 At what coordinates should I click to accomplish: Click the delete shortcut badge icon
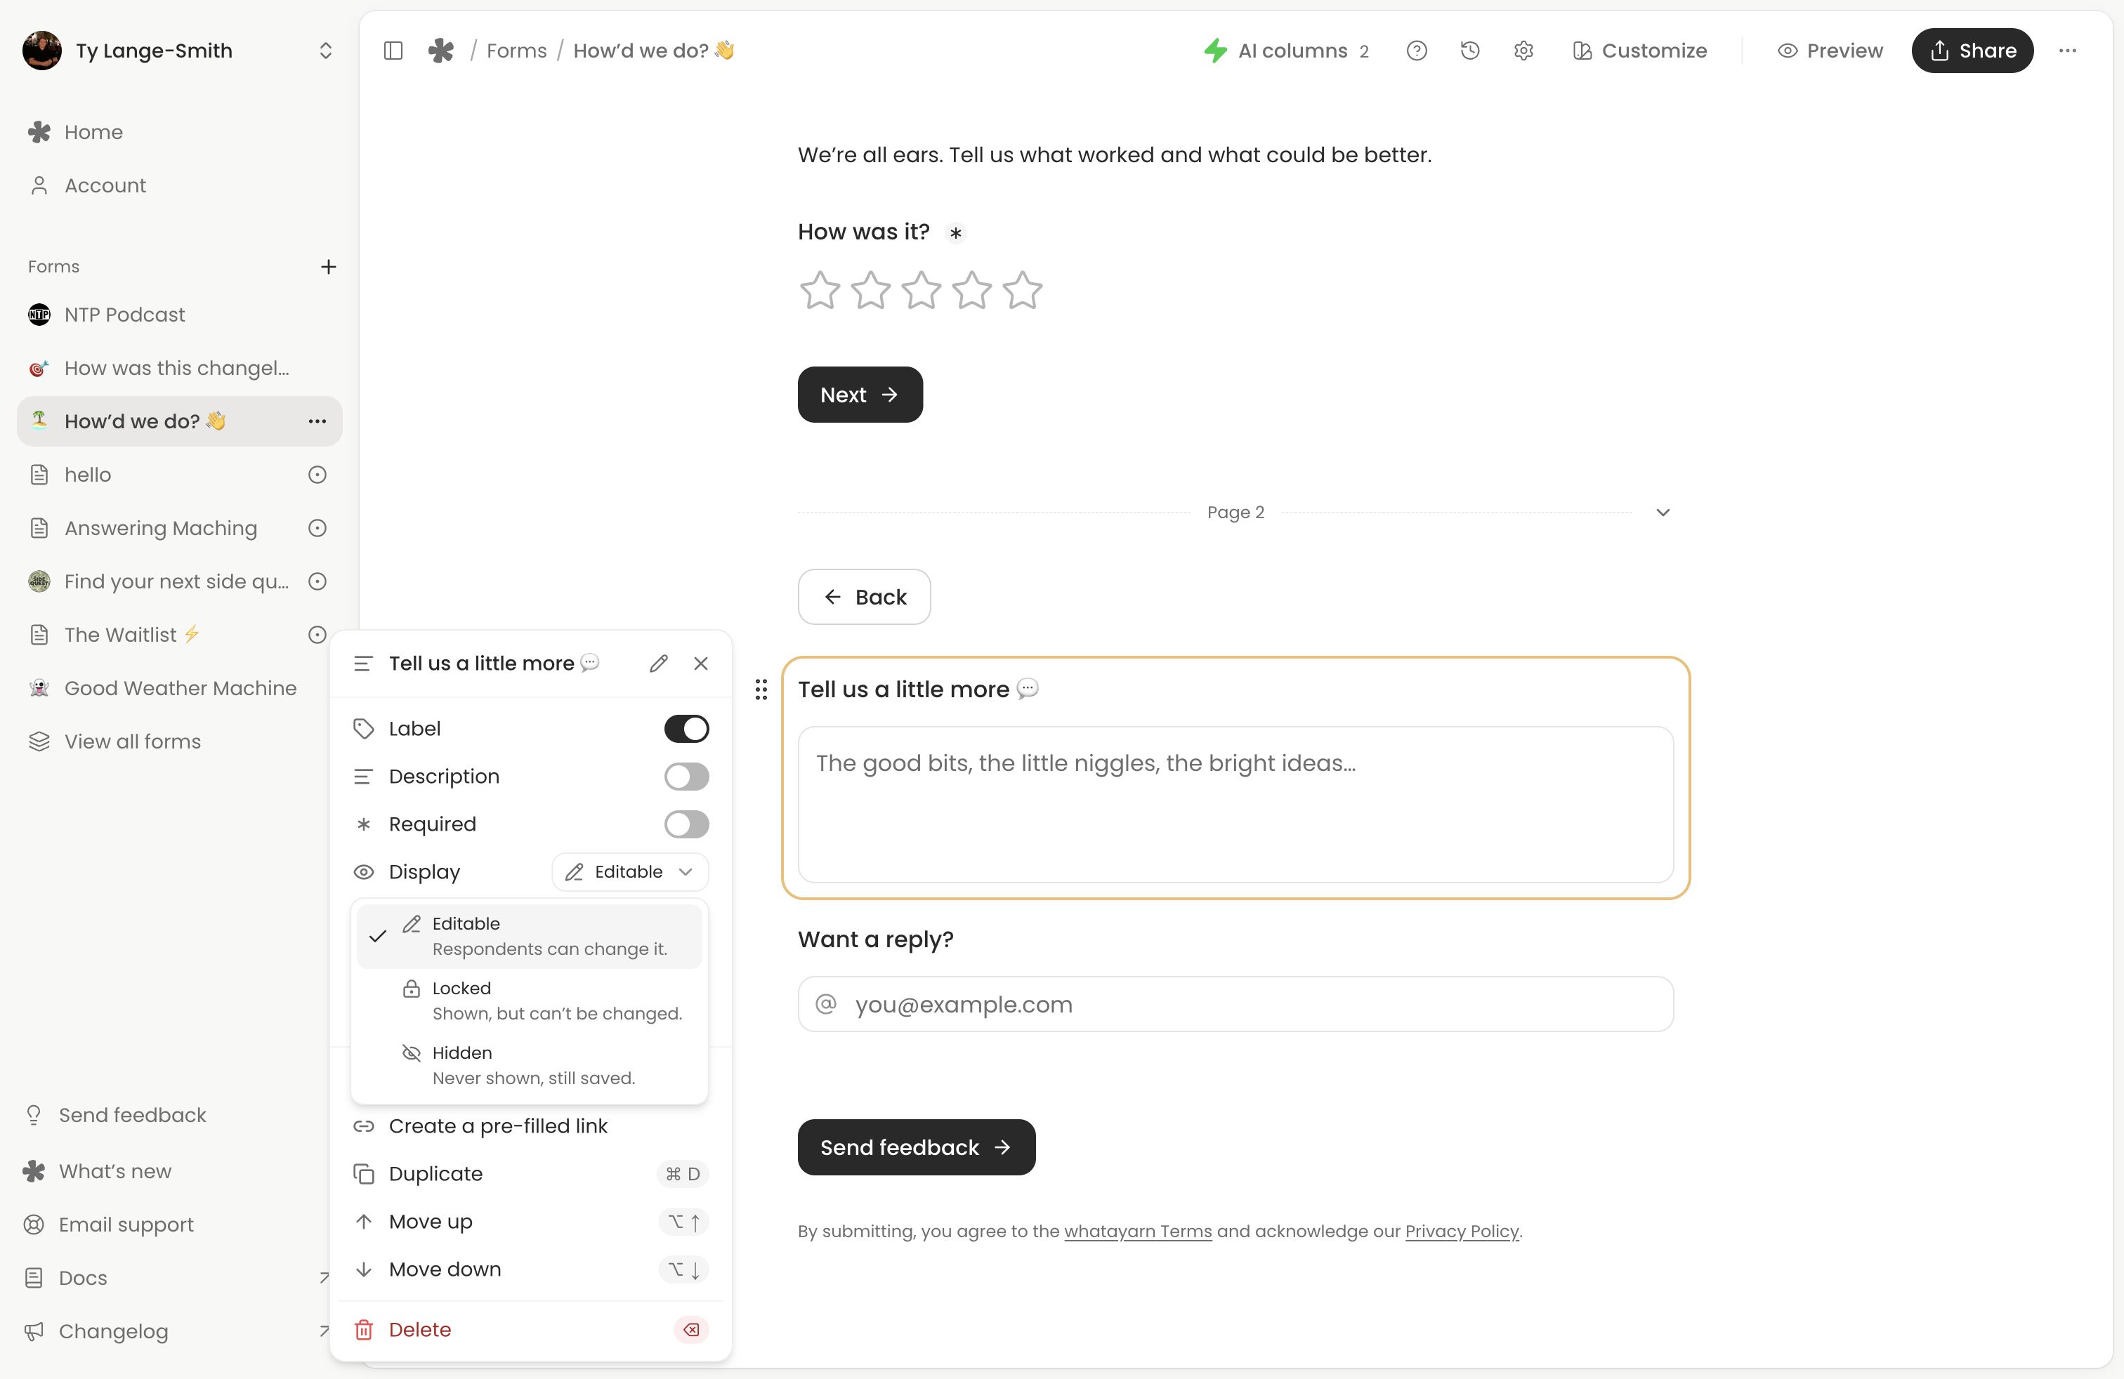(690, 1330)
